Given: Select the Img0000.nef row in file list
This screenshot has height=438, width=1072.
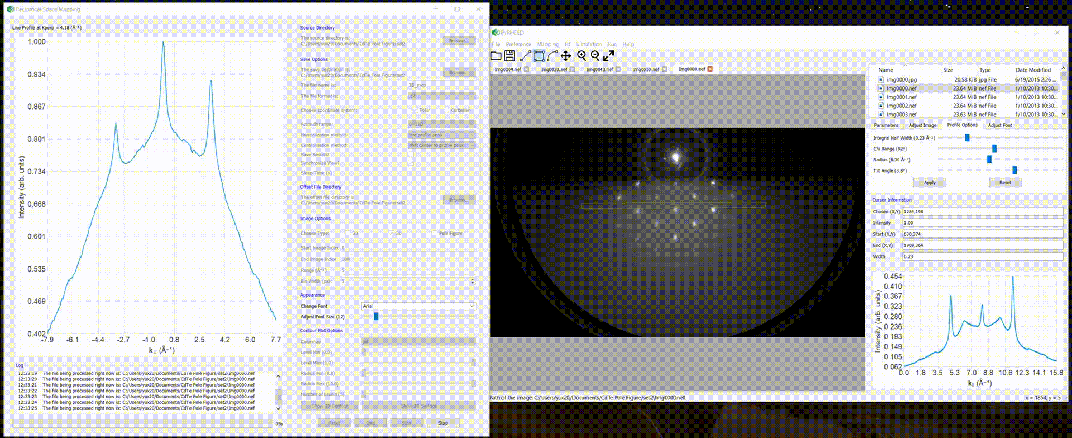Looking at the screenshot, I should (x=968, y=88).
